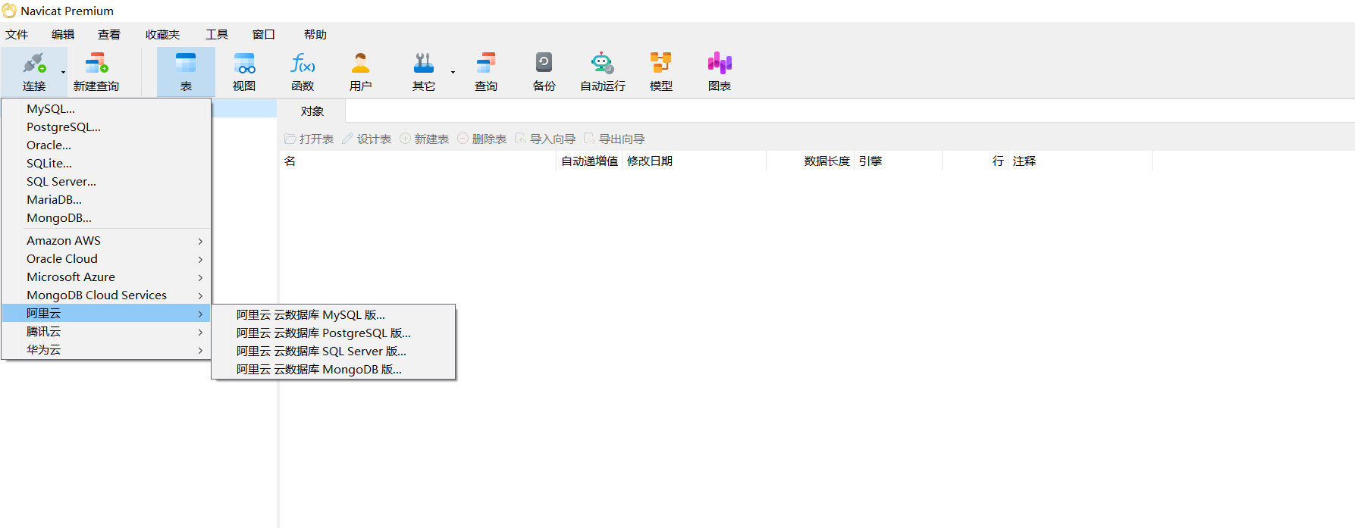Expand the connection dropdown arrow
The image size is (1355, 528).
(x=63, y=73)
